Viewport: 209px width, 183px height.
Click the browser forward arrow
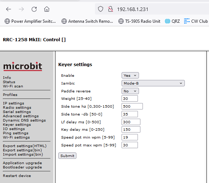coord(21,9)
